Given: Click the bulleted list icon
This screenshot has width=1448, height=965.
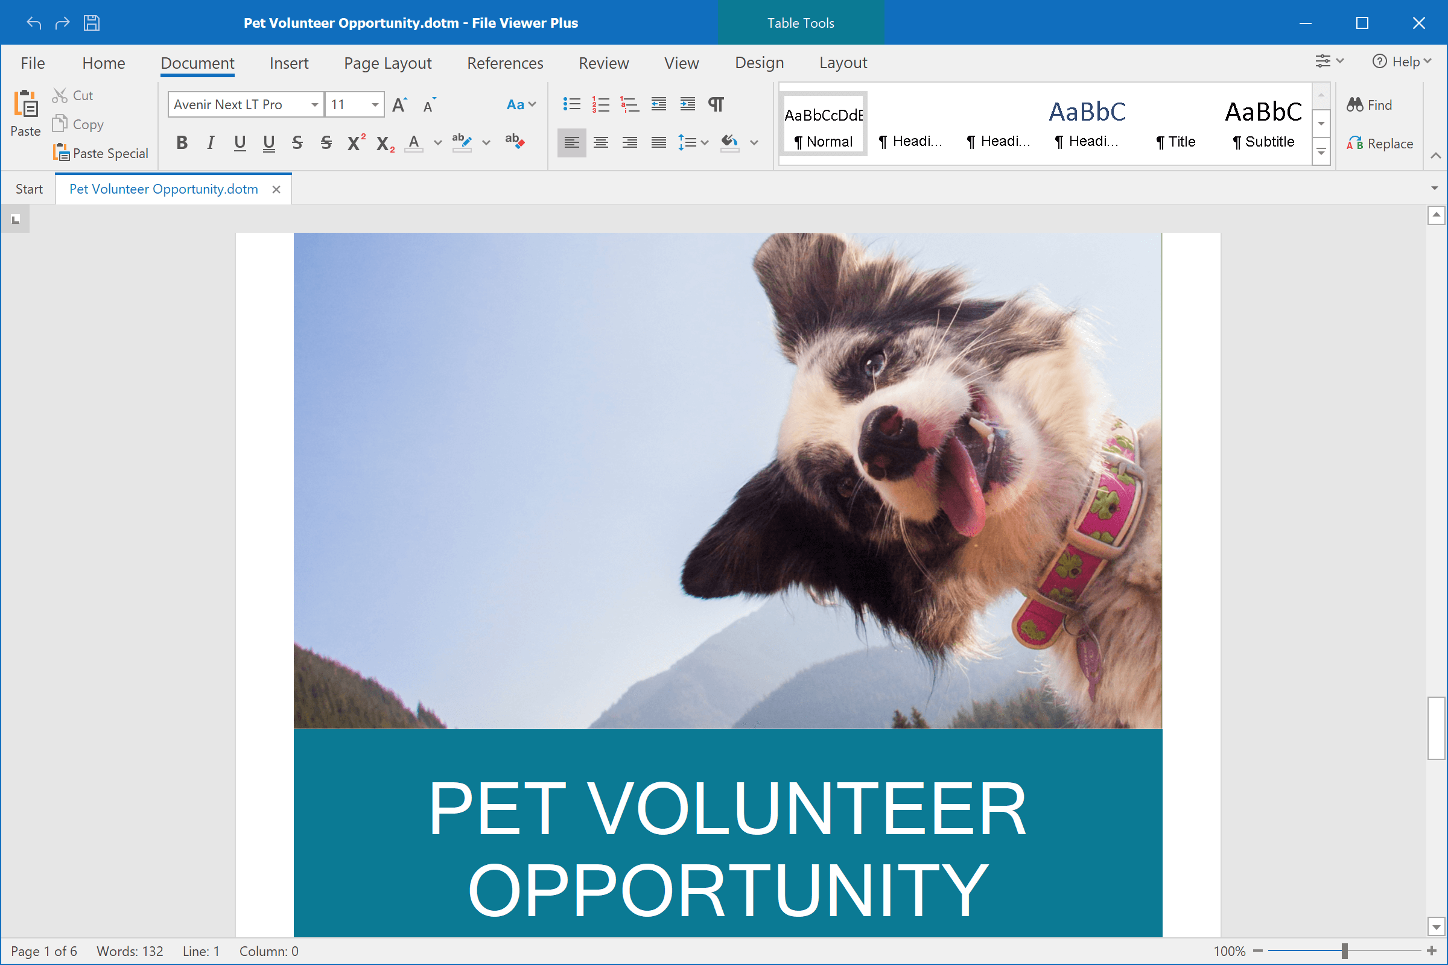Looking at the screenshot, I should pos(571,104).
